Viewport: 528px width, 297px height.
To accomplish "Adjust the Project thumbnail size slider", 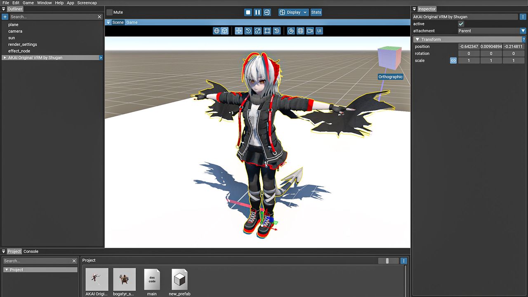I will coord(387,261).
